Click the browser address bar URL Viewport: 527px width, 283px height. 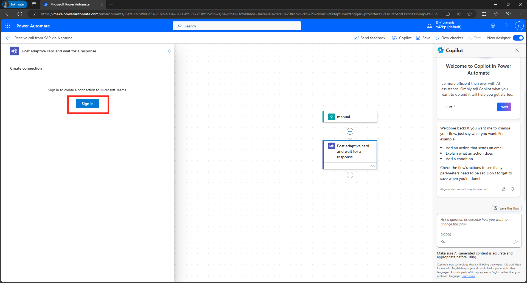[x=240, y=14]
